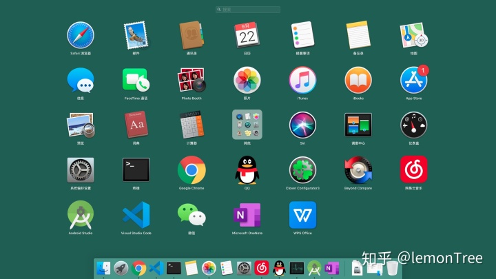
Task: Launch the WPS Office app
Action: 302,215
